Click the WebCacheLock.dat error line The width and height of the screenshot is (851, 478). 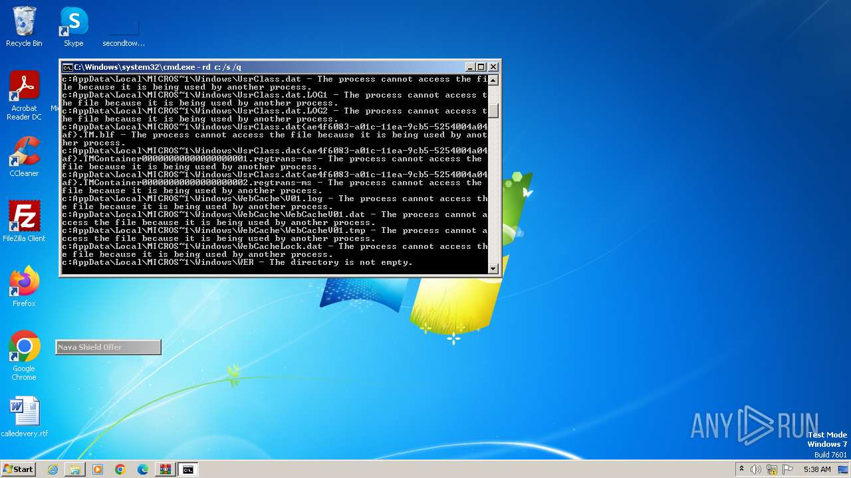(x=275, y=250)
